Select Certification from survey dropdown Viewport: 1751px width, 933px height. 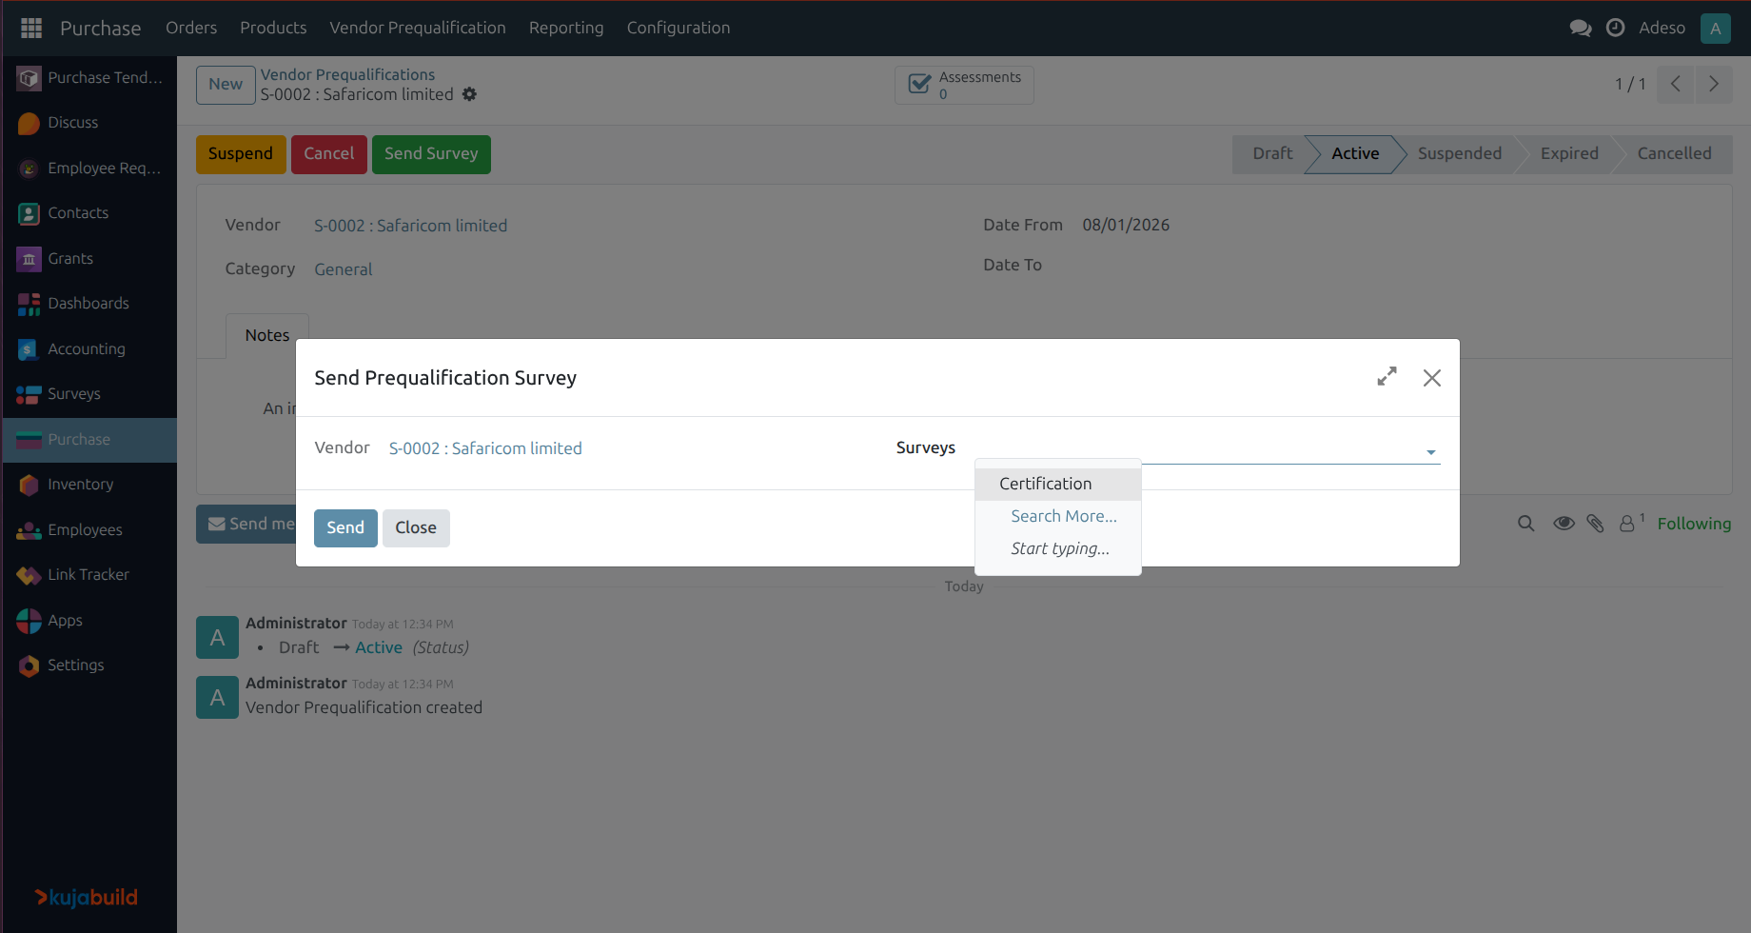[1058, 484]
